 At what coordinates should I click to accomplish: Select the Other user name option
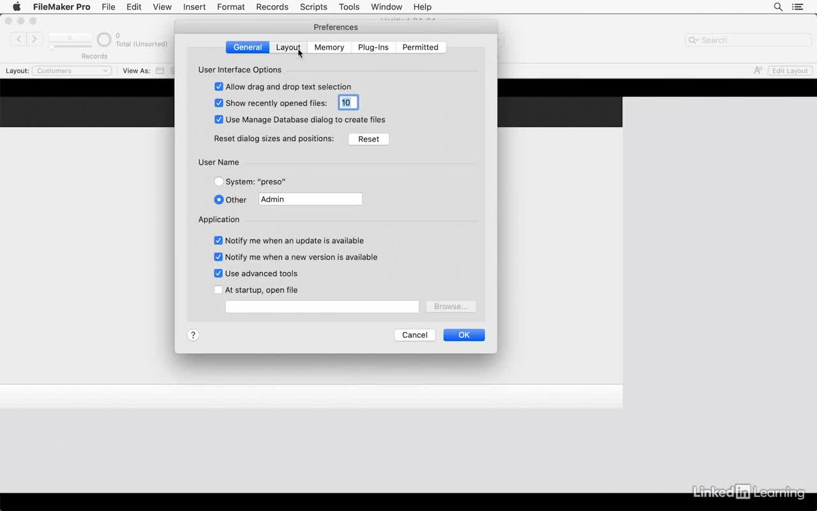coord(219,199)
